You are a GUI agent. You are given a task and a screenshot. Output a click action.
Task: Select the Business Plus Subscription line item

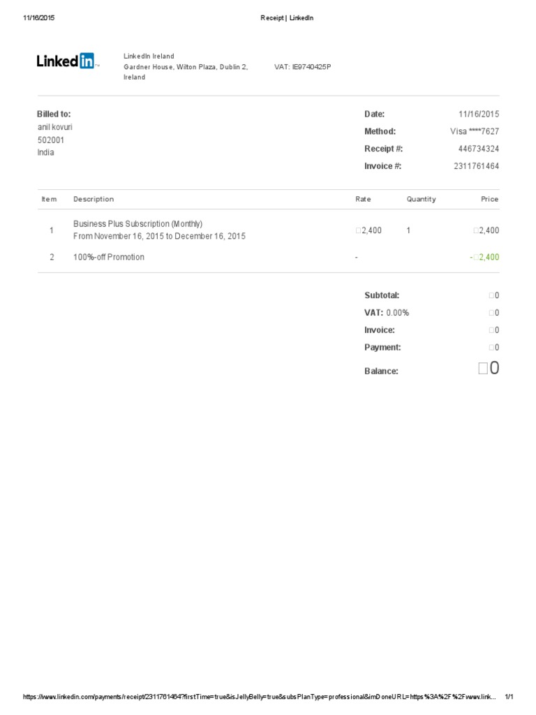click(x=137, y=224)
